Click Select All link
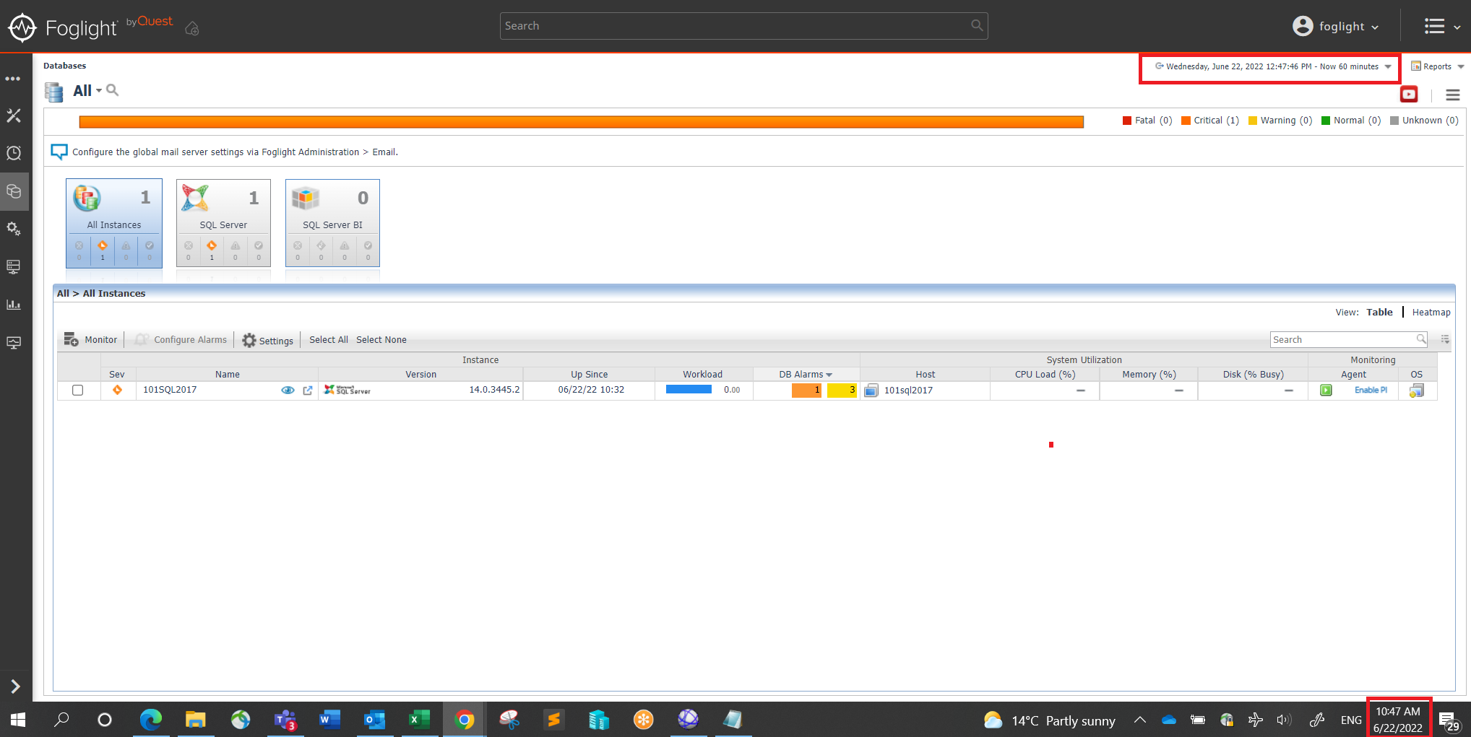The height and width of the screenshot is (737, 1471). 329,340
